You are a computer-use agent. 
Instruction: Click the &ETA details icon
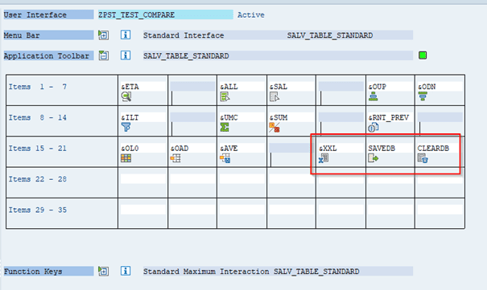tap(126, 96)
